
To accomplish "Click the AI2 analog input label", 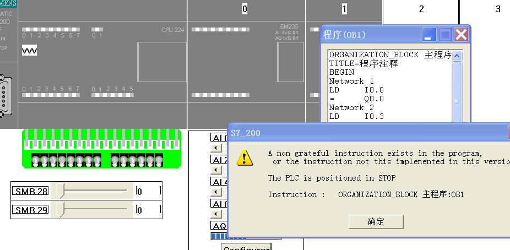I will pos(219,160).
